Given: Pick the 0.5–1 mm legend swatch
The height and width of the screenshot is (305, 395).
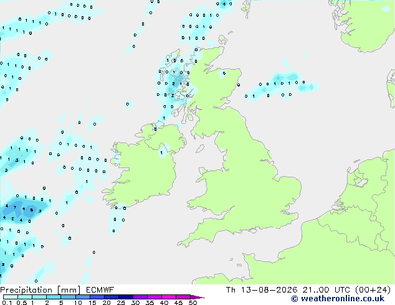Looking at the screenshot, I should tap(25, 297).
